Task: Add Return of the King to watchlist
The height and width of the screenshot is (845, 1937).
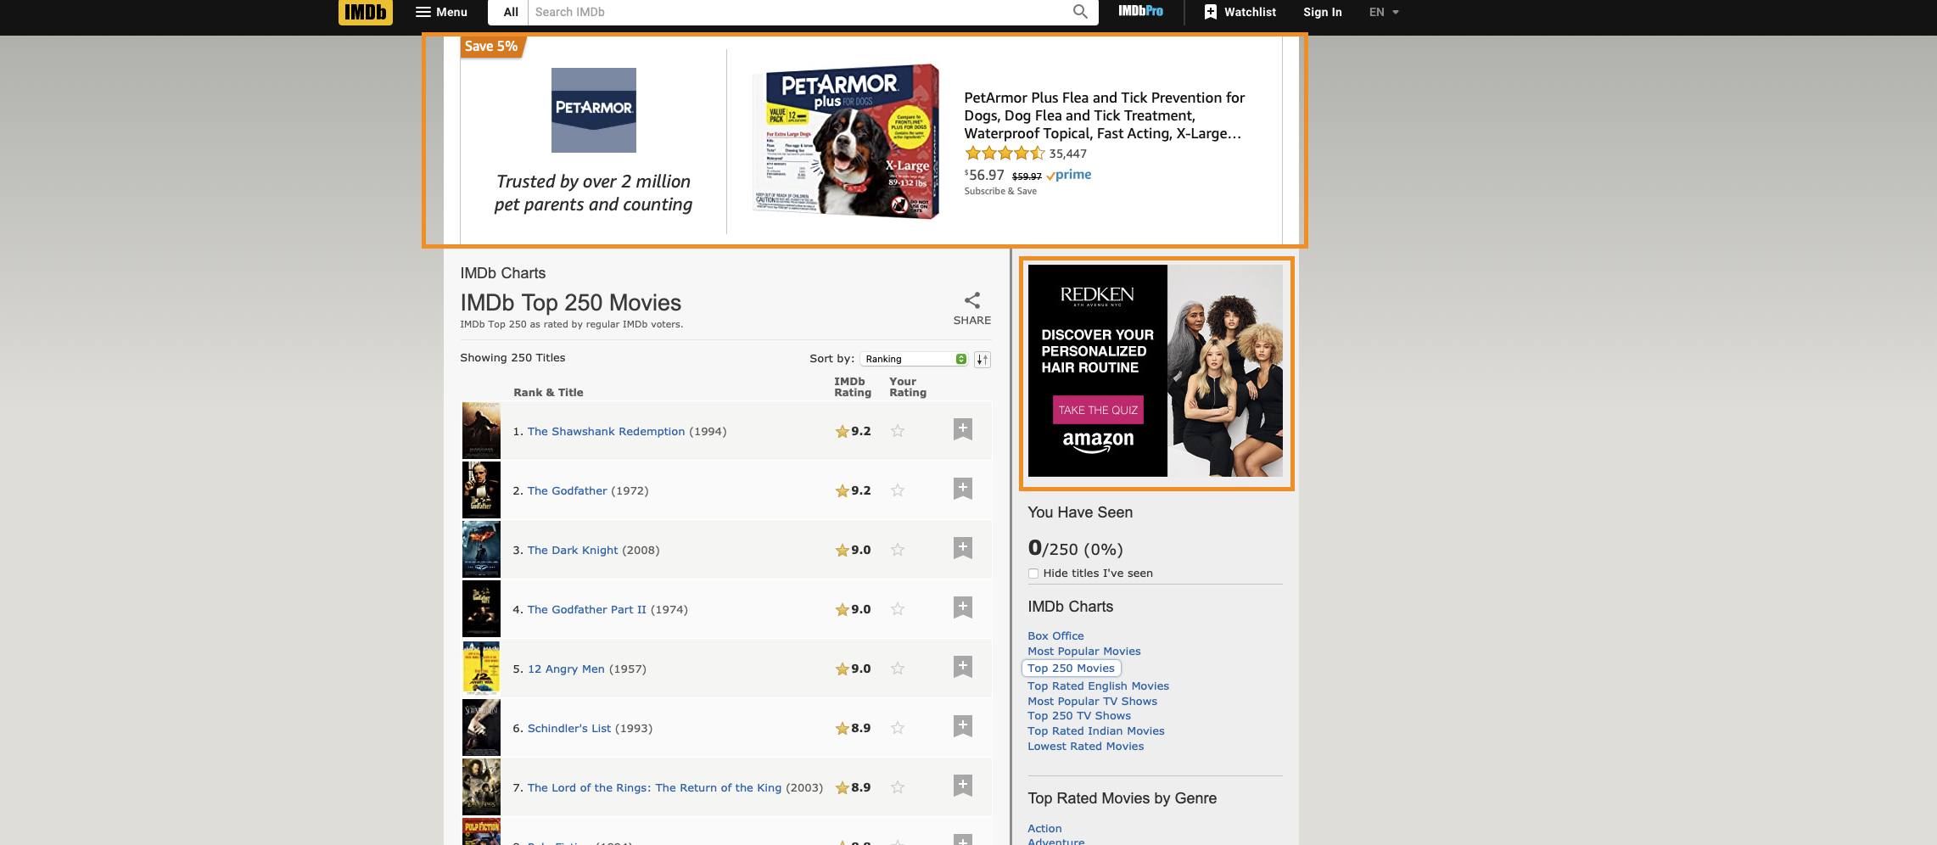Action: 963,786
